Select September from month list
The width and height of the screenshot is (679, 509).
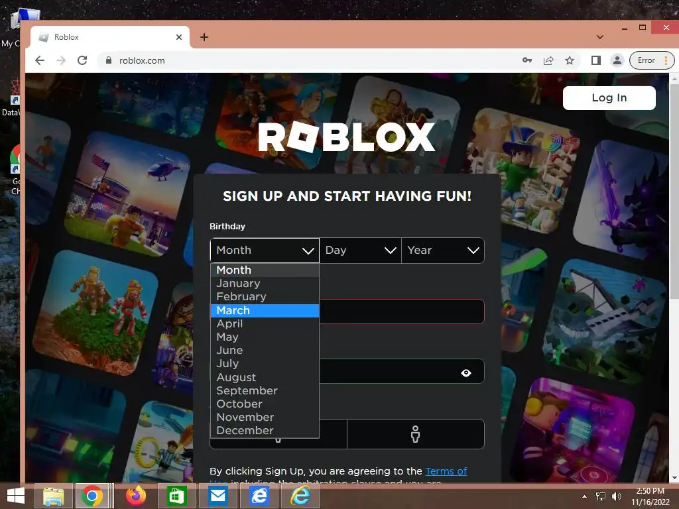pos(265,391)
